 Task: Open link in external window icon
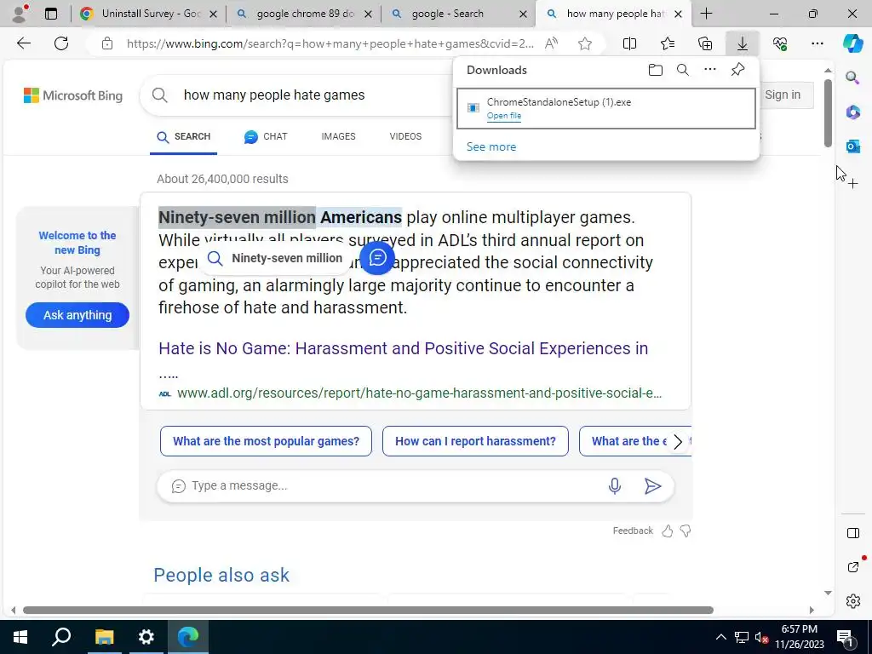point(853,566)
